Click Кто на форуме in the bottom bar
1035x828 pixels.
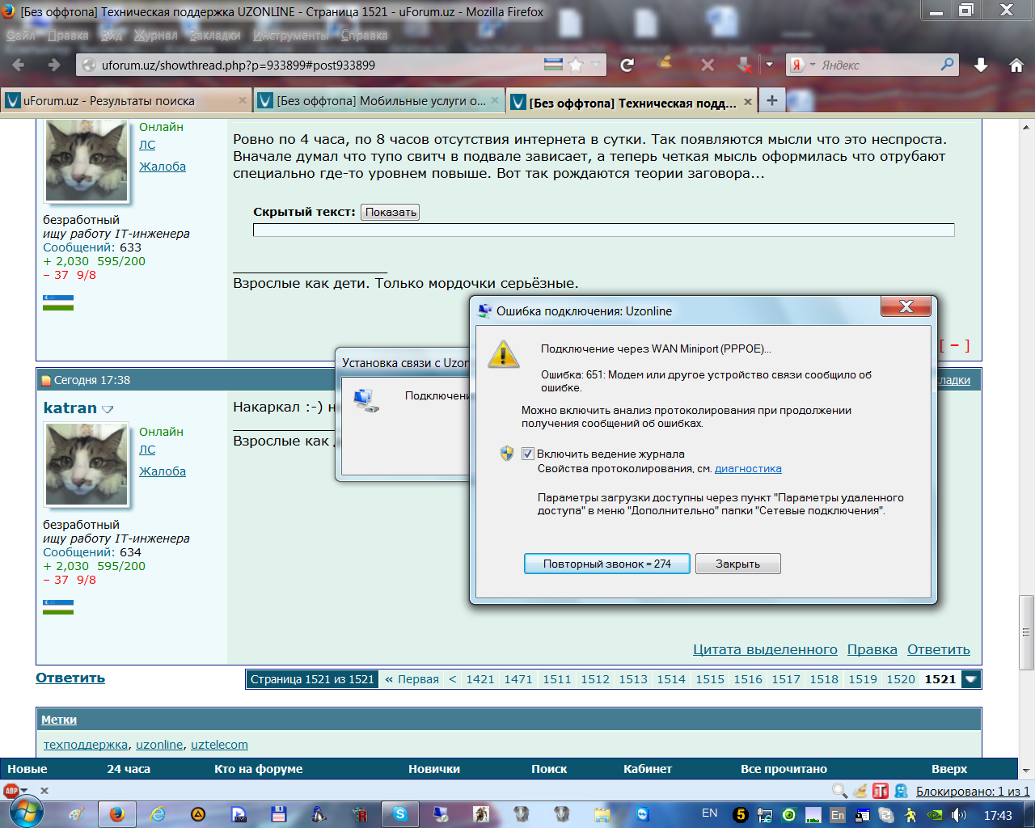(259, 769)
